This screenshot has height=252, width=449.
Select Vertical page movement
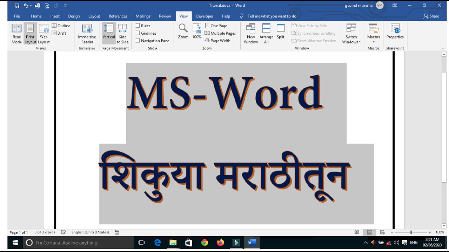[109, 34]
